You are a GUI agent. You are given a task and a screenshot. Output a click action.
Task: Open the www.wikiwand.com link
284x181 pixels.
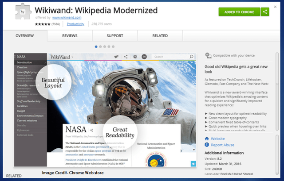tap(67, 18)
